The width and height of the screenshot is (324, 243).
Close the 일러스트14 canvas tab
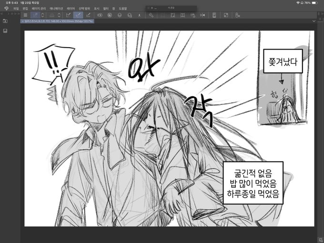pyautogui.click(x=23, y=21)
